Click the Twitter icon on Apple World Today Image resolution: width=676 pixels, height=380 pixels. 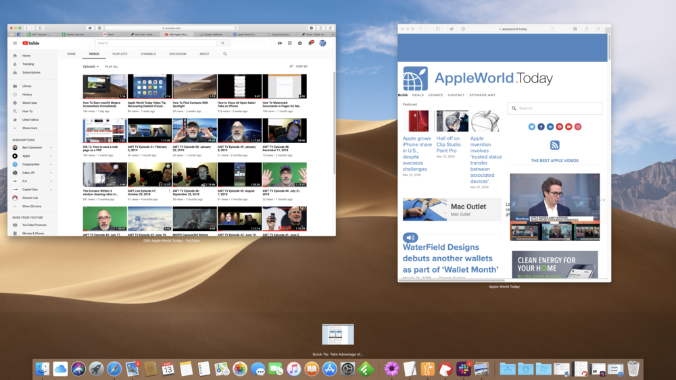[x=531, y=126]
